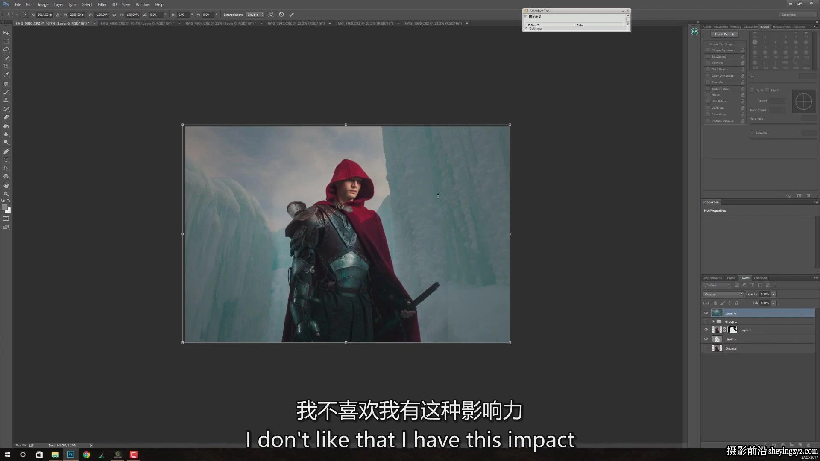Switch to the History tab
Viewport: 820px width, 461px height.
(735, 26)
